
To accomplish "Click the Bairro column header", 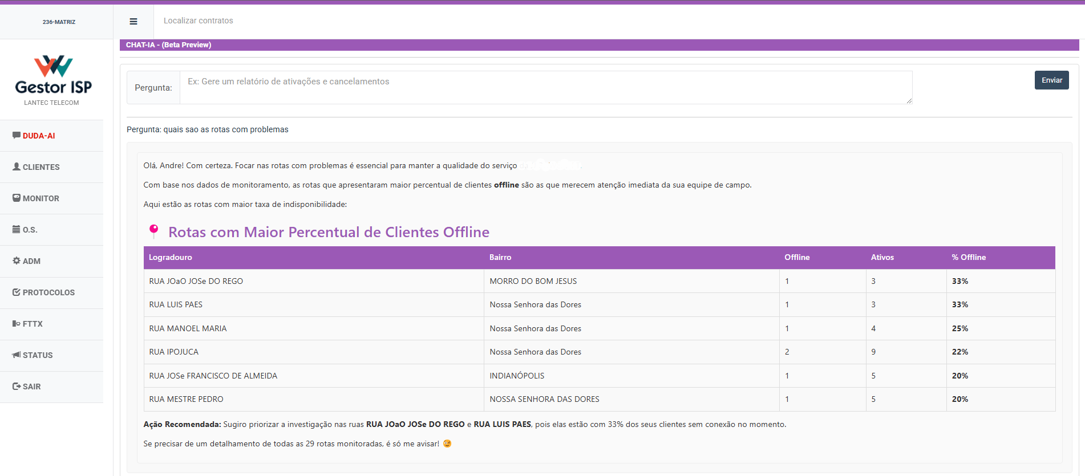I will (500, 258).
